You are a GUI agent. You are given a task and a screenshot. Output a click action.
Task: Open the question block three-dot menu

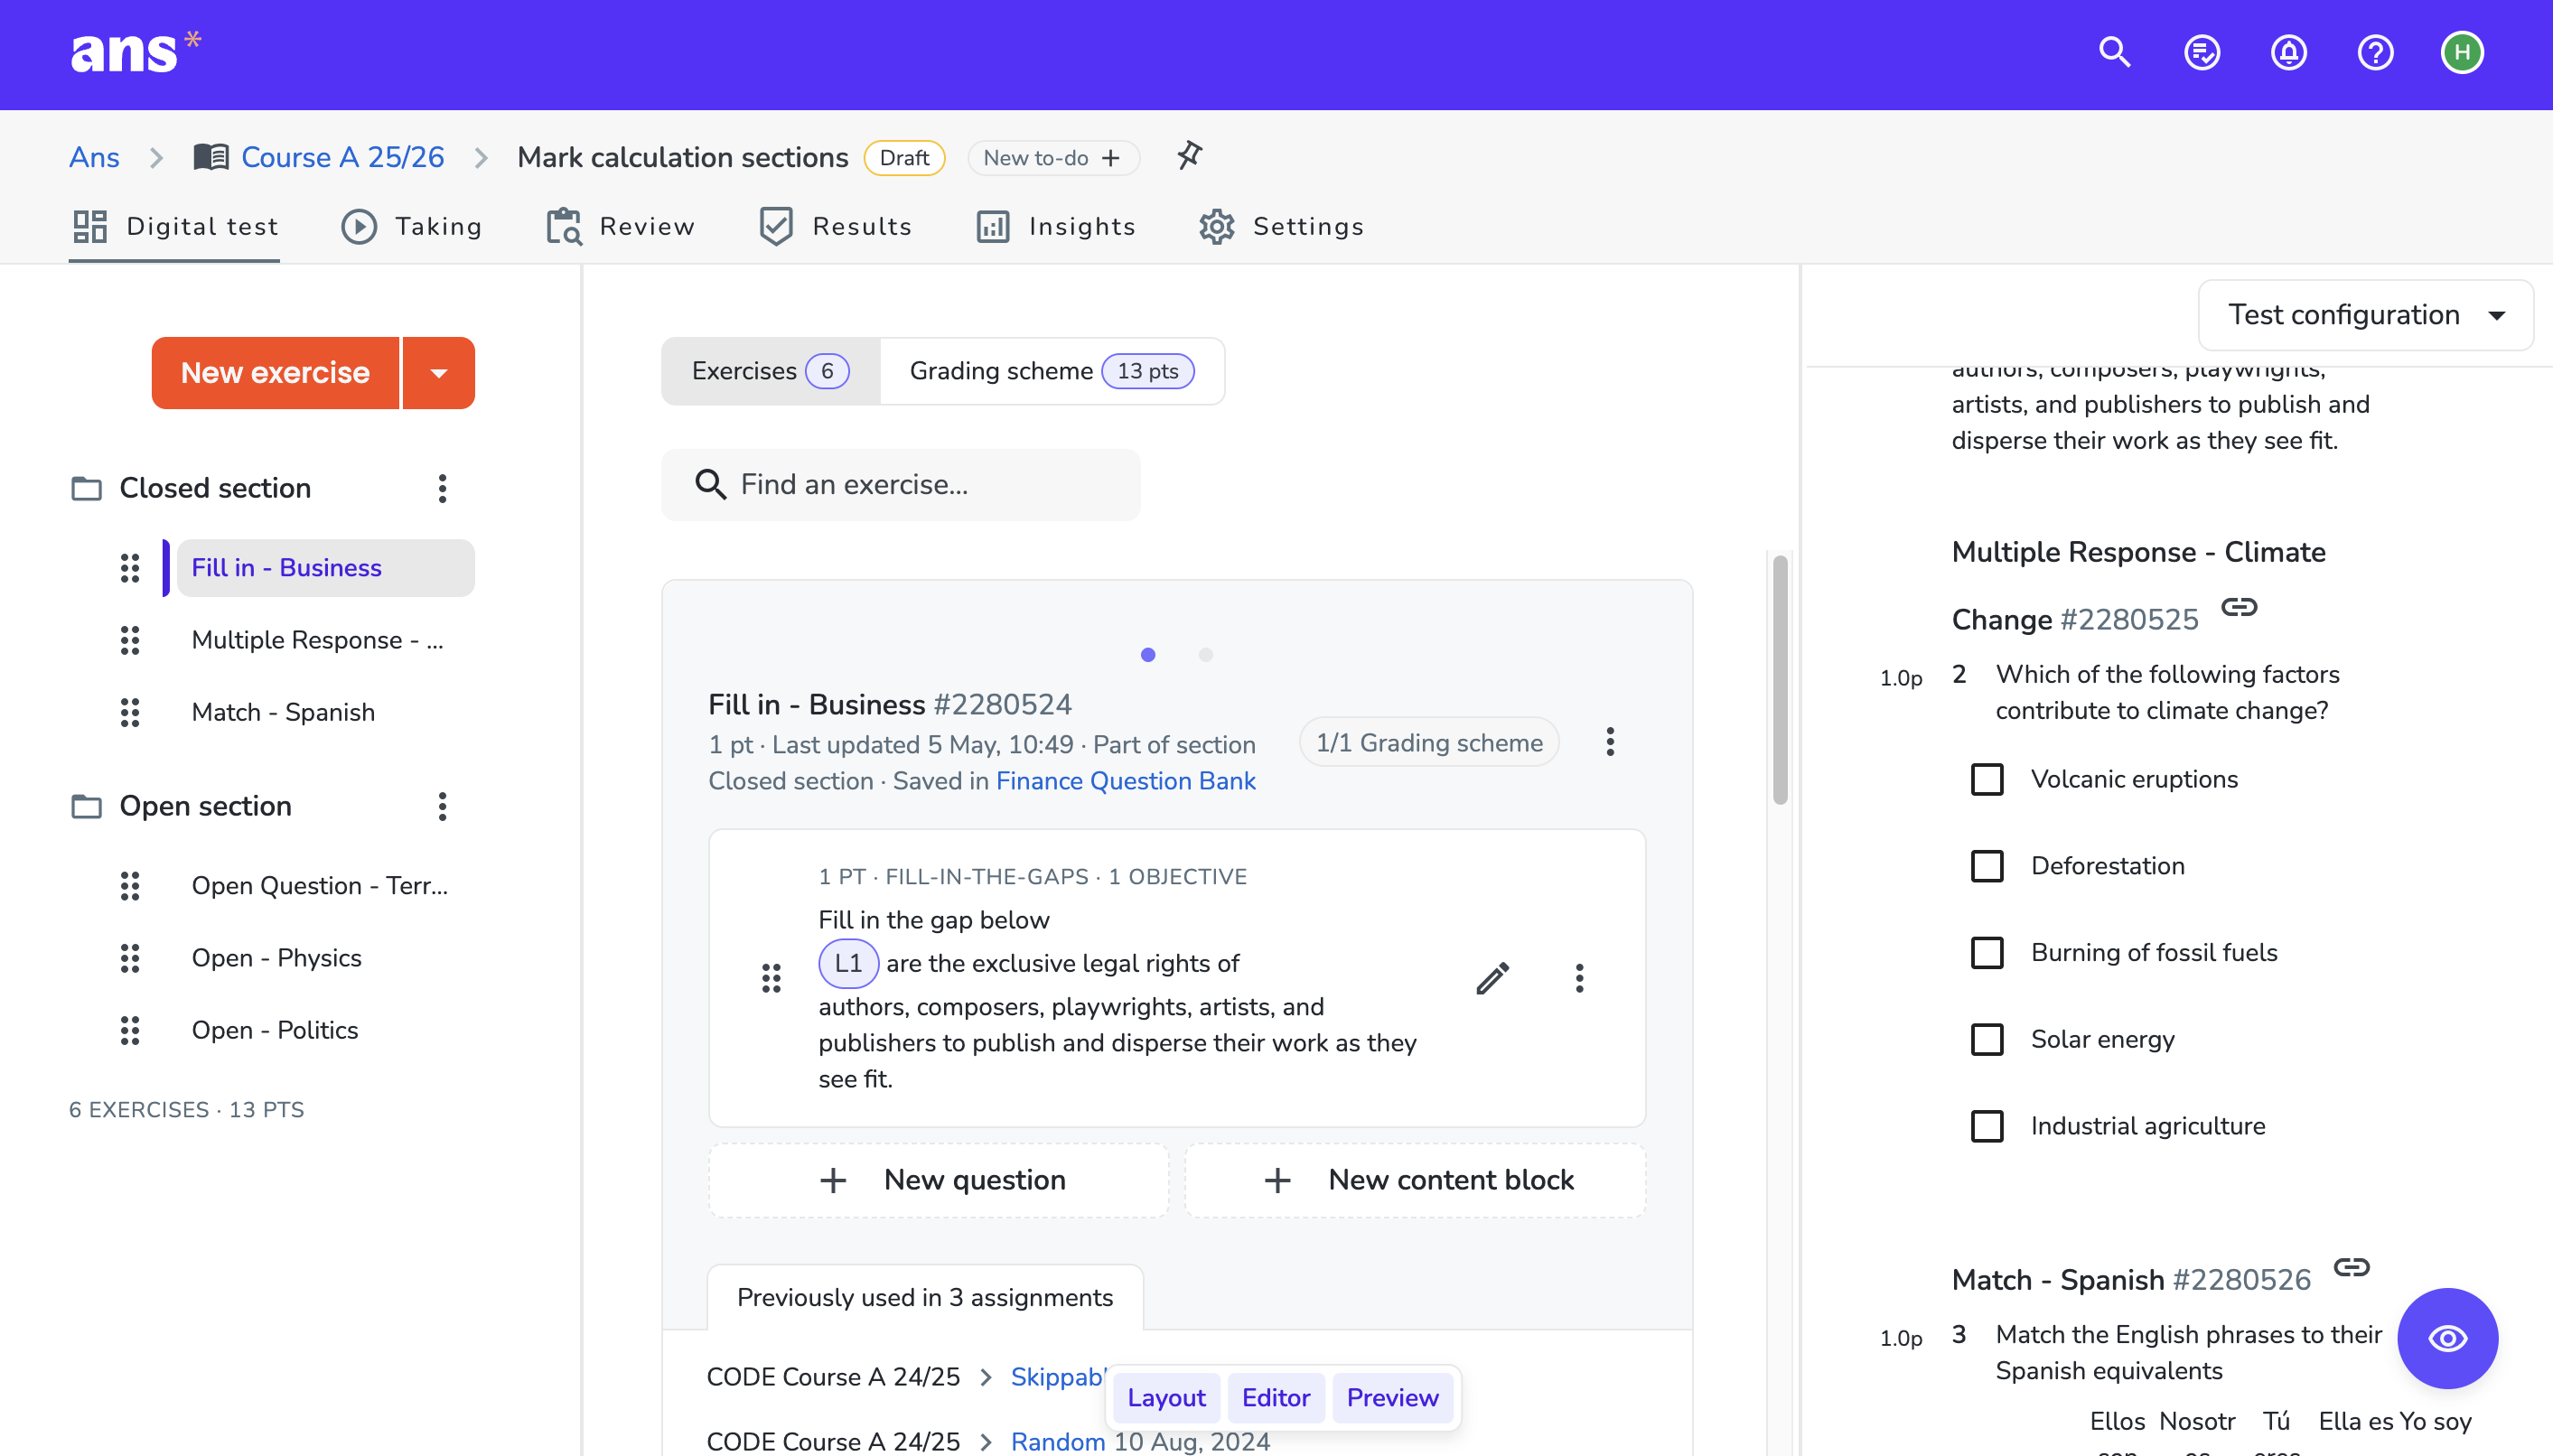1580,978
